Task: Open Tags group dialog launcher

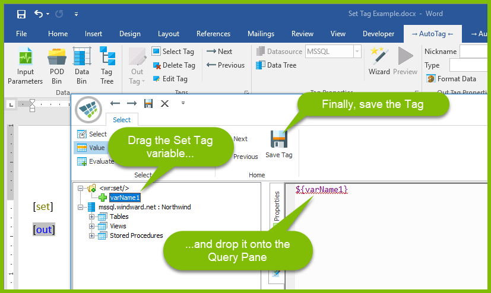Action: coord(246,93)
